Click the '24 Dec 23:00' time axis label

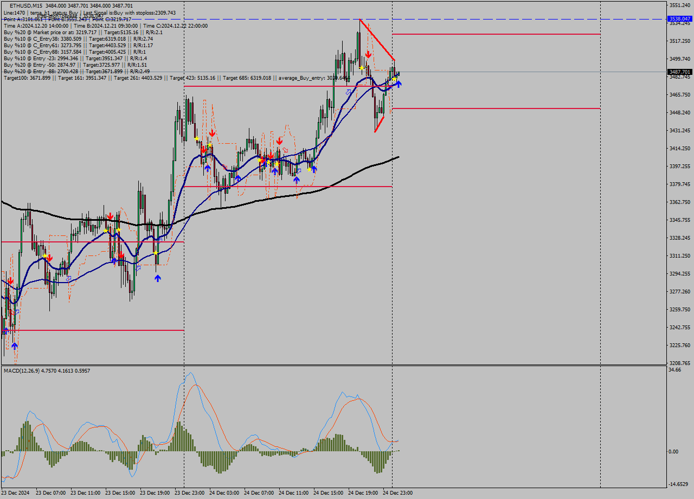click(397, 493)
